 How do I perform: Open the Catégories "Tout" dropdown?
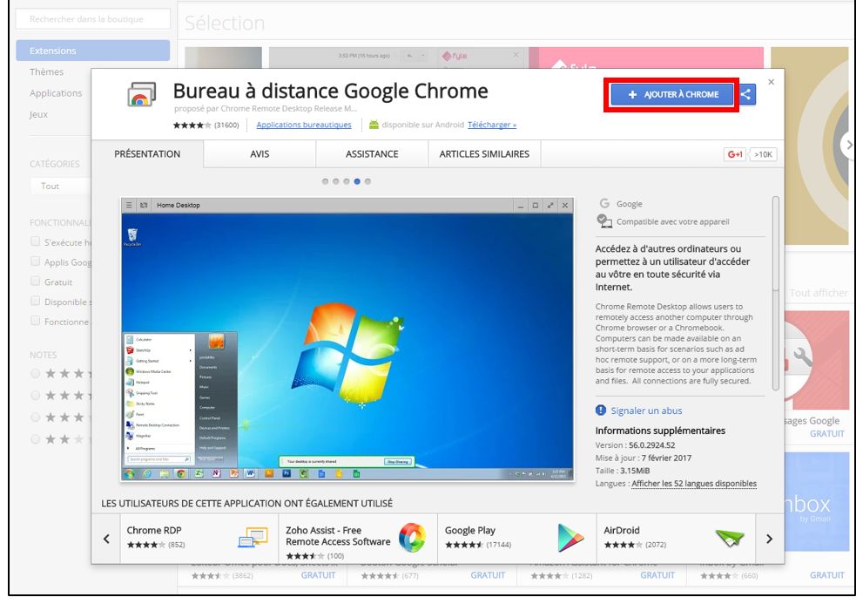pyautogui.click(x=61, y=186)
